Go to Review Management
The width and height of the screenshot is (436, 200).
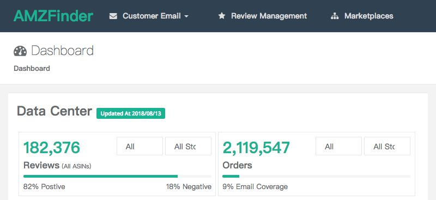pos(263,16)
